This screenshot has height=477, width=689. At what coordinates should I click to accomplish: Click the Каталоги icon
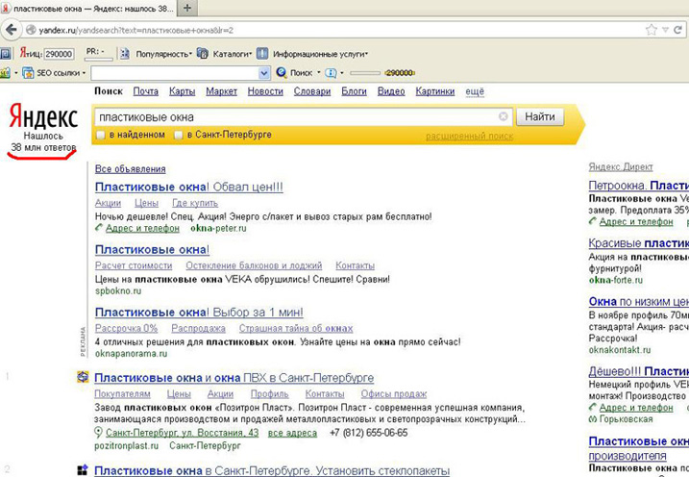(x=203, y=54)
